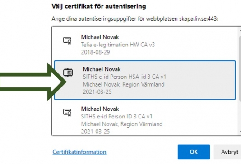
Task: Click the certificate list scrollbar thumb
Action: tap(240, 69)
